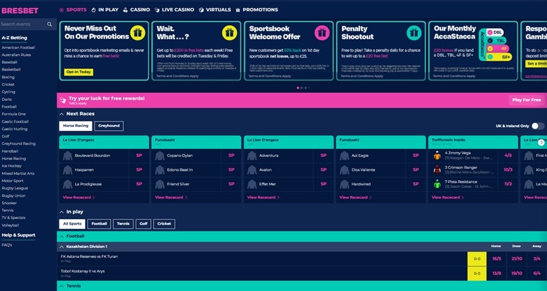Open the SPORTS top menu
547x291 pixels.
73,10
